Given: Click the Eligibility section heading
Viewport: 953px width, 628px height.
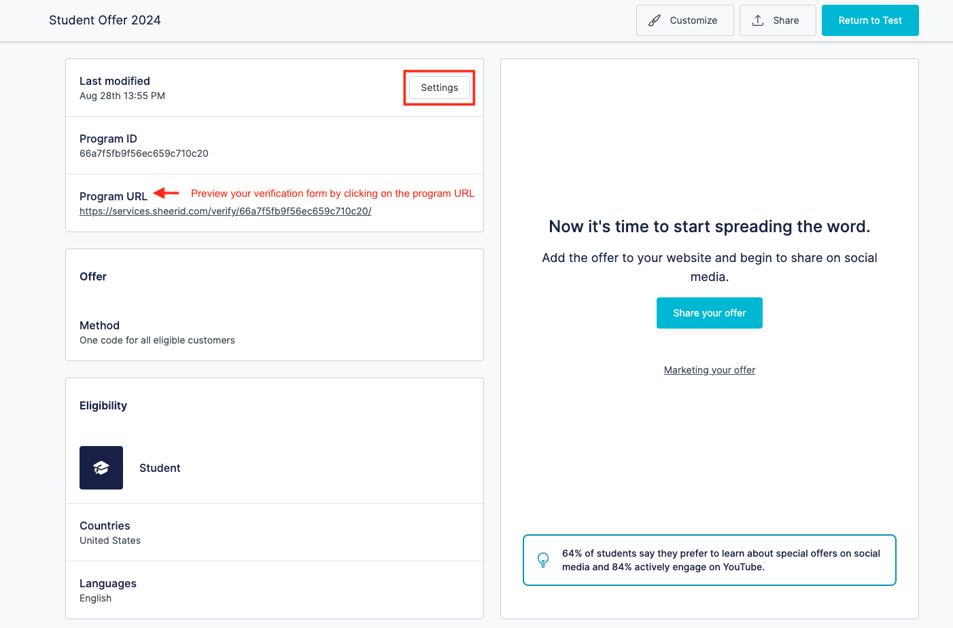Looking at the screenshot, I should click(x=103, y=405).
